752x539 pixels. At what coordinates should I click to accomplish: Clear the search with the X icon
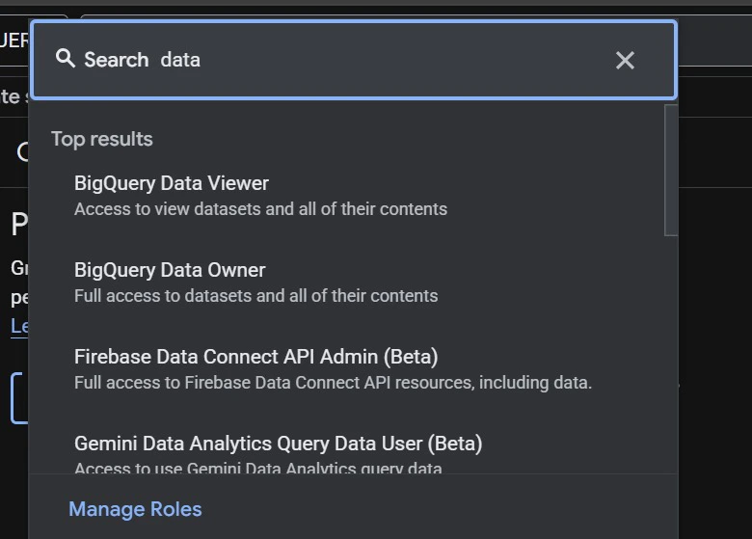pos(625,61)
